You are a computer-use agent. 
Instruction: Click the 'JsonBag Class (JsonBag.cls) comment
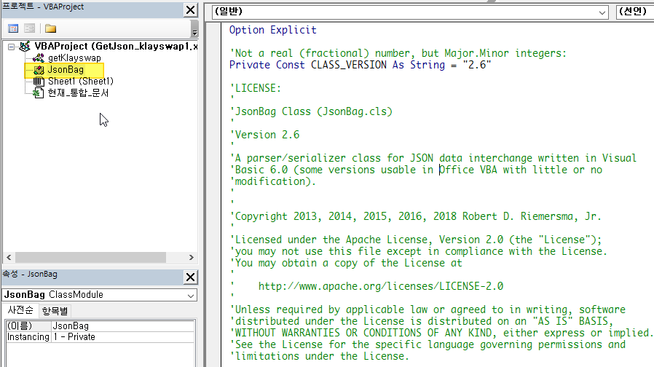point(311,111)
